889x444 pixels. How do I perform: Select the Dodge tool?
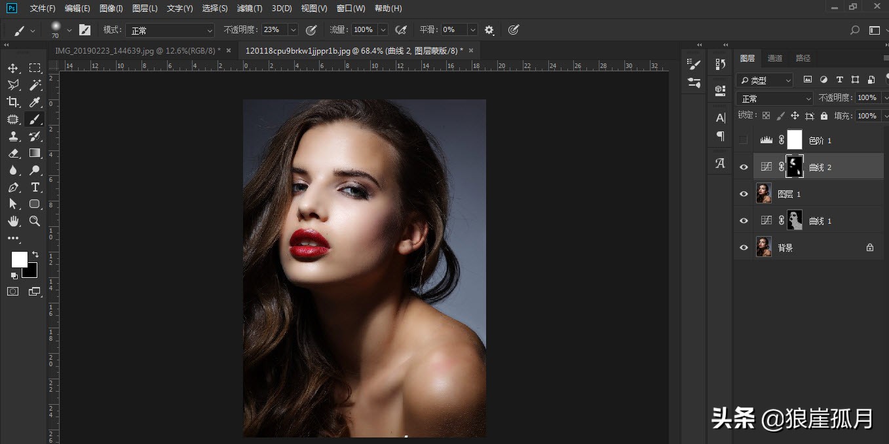point(35,170)
